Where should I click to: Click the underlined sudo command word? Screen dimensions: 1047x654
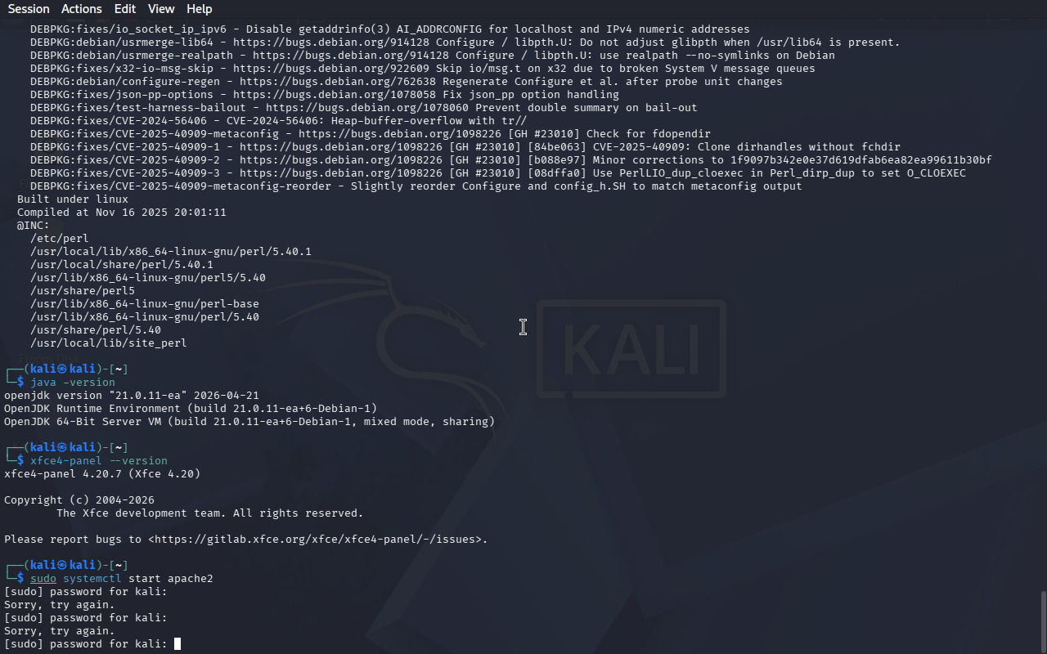pos(43,579)
